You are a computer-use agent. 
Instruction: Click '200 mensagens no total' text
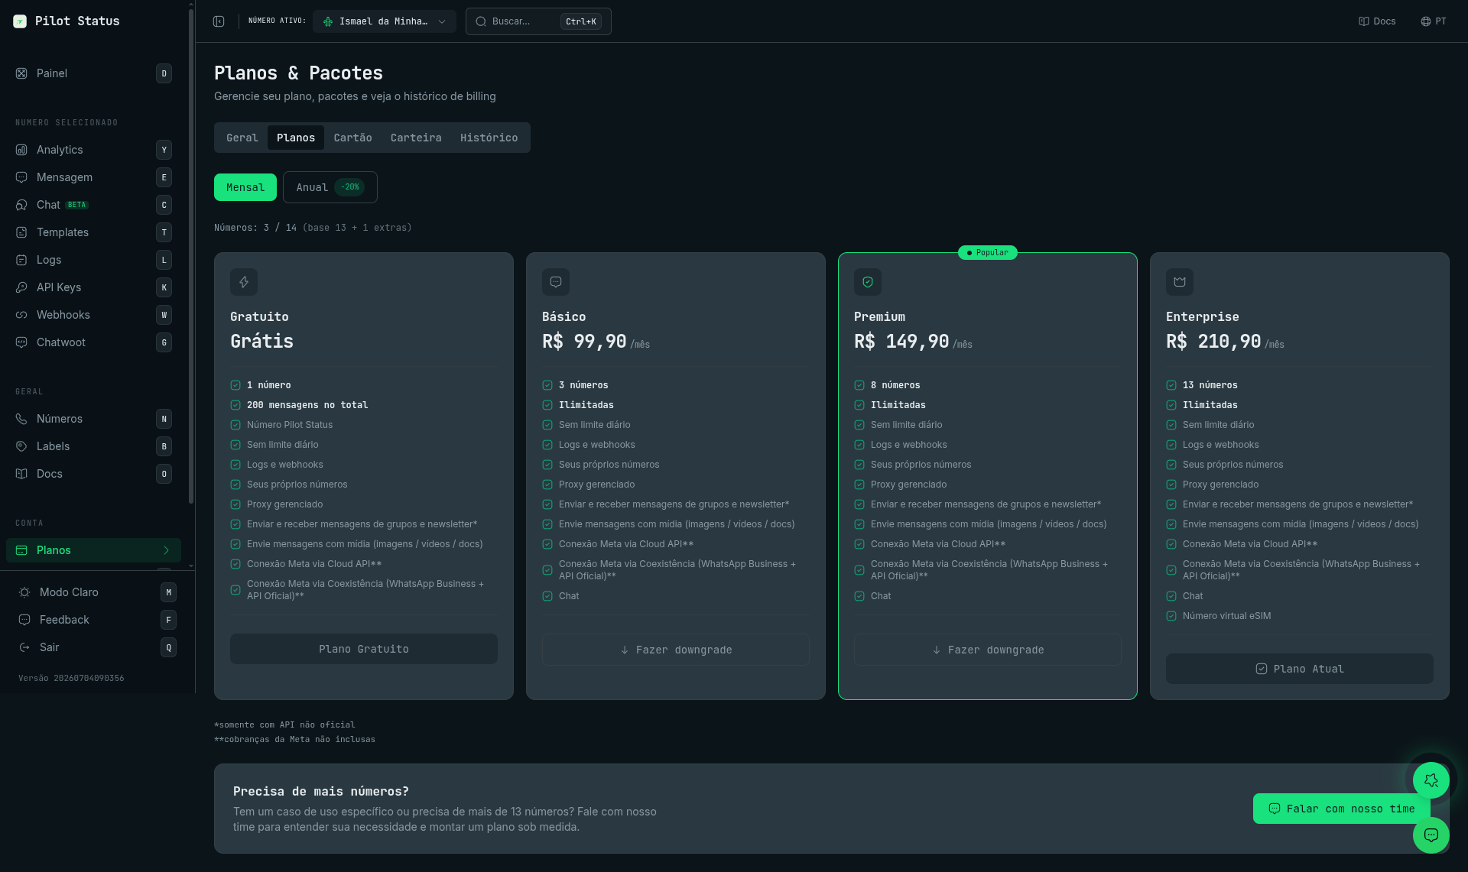click(x=307, y=405)
